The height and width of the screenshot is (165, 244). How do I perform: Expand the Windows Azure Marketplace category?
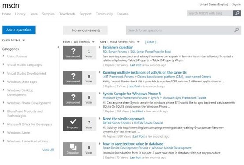[4, 141]
